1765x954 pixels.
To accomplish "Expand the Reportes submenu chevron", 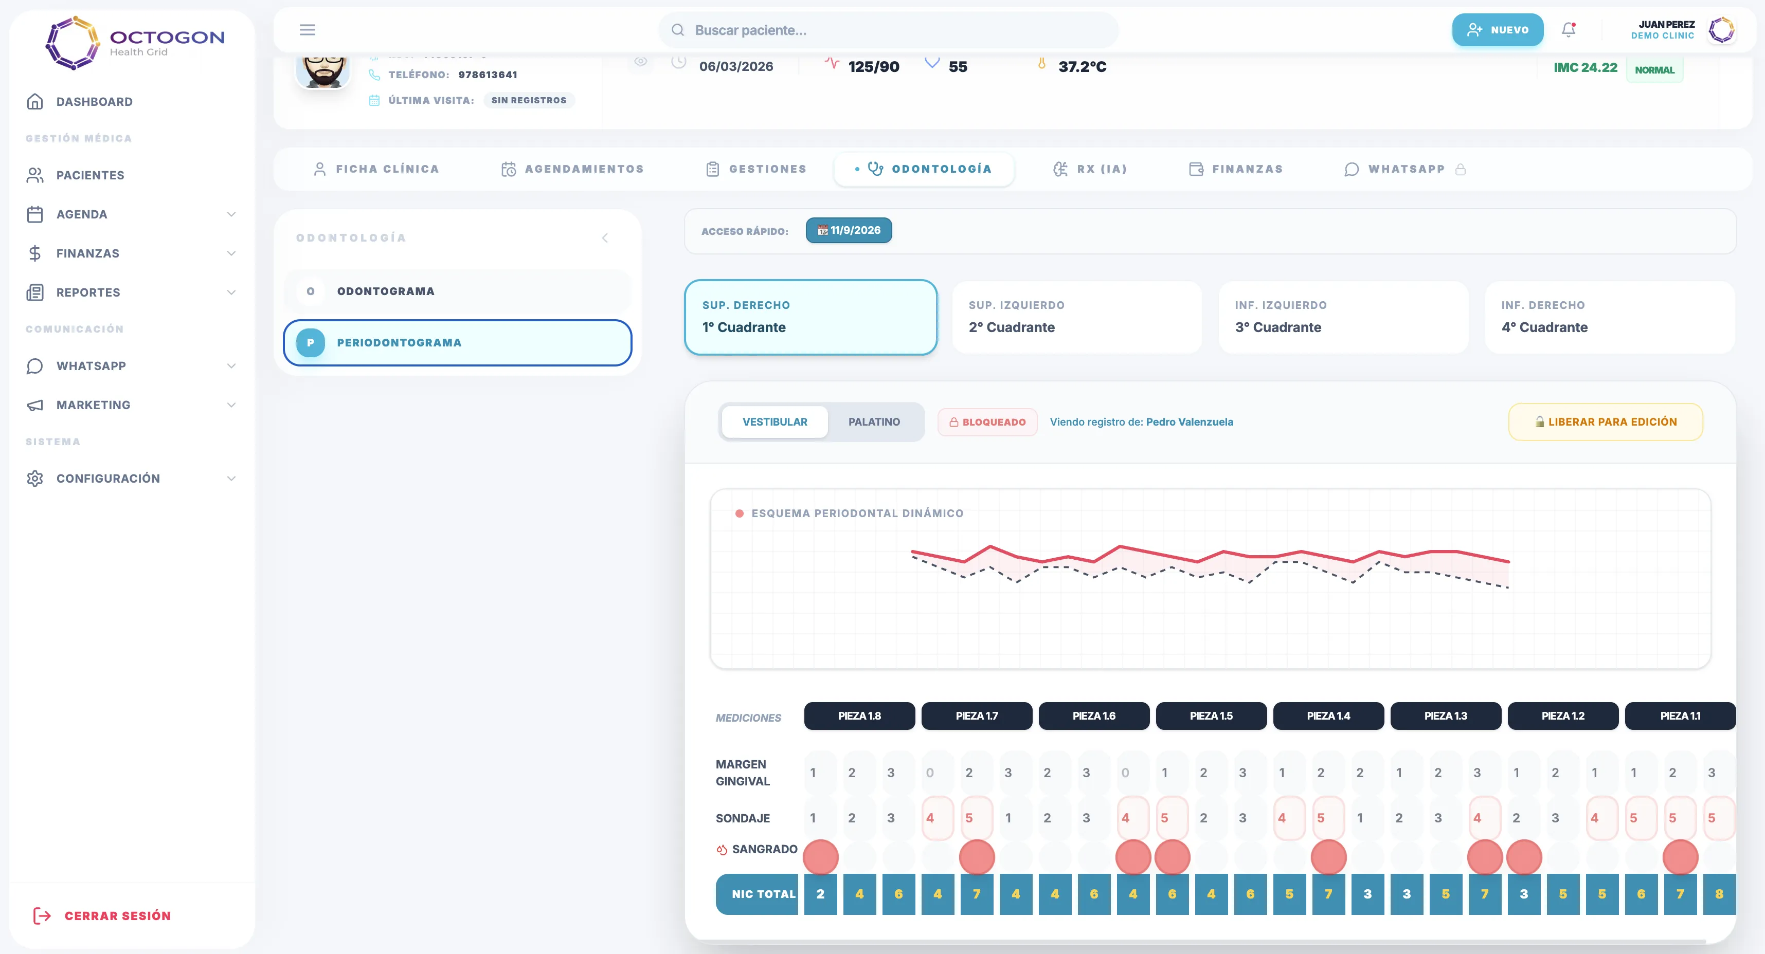I will pos(231,292).
